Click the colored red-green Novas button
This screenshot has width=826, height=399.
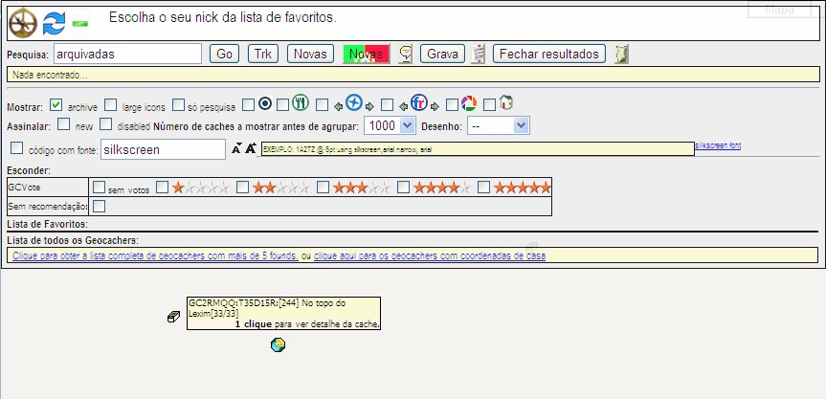367,54
